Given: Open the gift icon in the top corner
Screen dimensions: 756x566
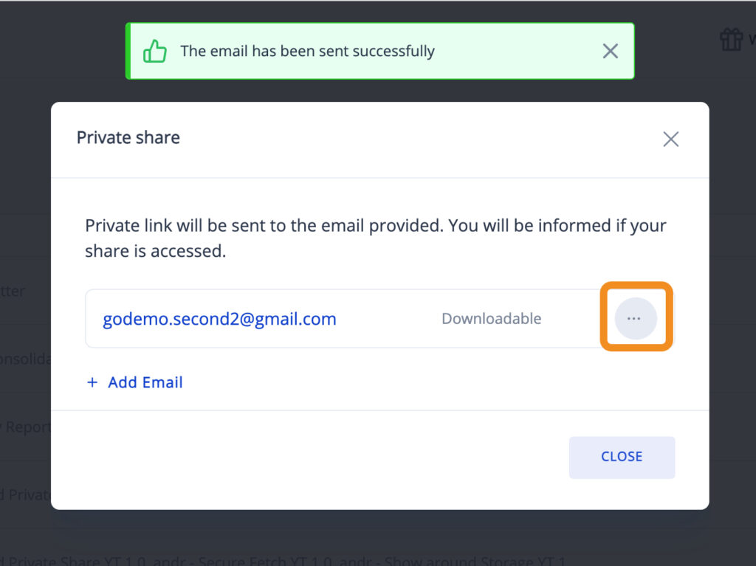Looking at the screenshot, I should (x=732, y=40).
